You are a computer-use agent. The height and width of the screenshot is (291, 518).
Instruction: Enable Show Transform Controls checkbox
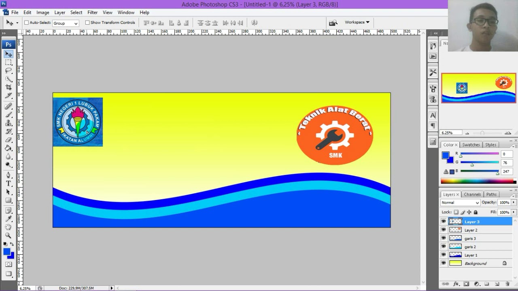click(x=87, y=23)
